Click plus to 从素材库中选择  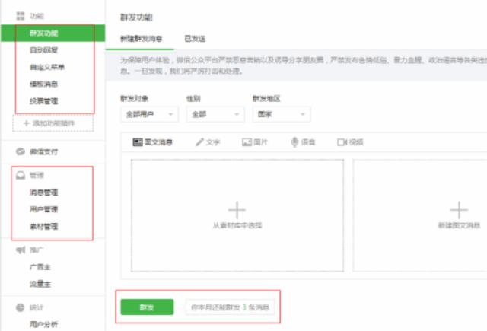(x=237, y=210)
